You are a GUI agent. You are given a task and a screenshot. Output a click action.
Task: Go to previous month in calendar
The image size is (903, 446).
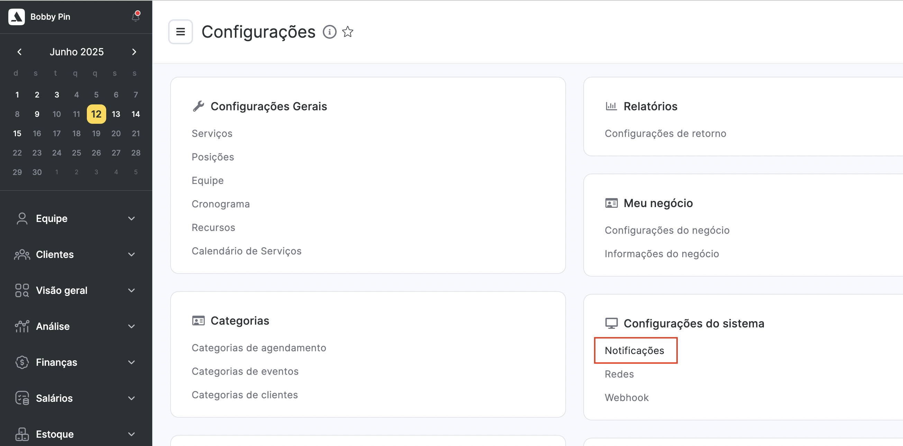point(19,52)
